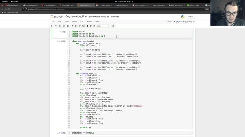Open the File menu
Screen dimensions: 245x137
[x=53, y=22]
